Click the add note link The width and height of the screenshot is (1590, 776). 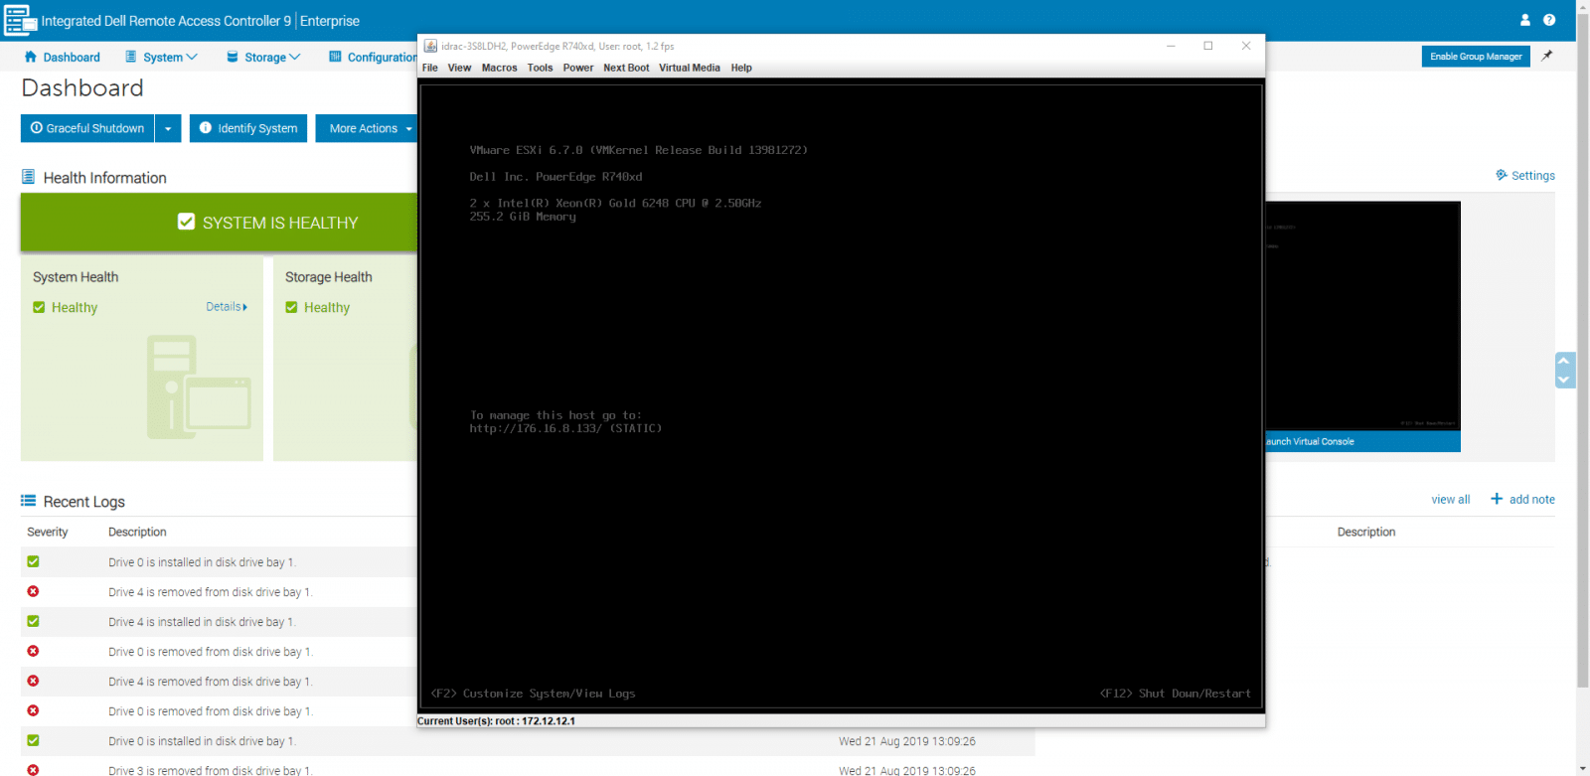coord(1531,499)
